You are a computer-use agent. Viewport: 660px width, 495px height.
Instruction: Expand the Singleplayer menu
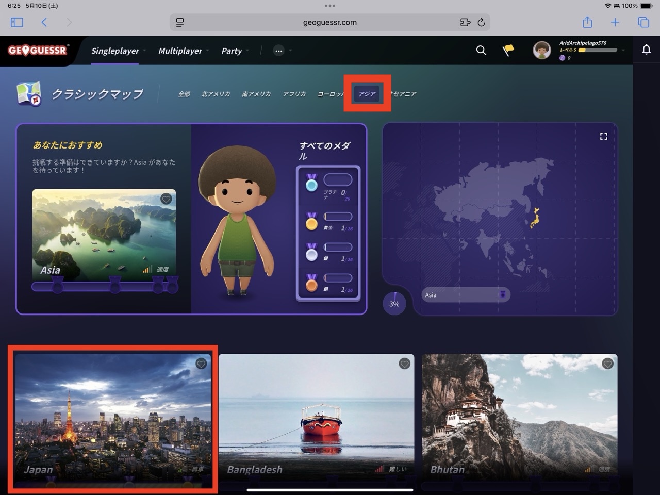coord(118,51)
